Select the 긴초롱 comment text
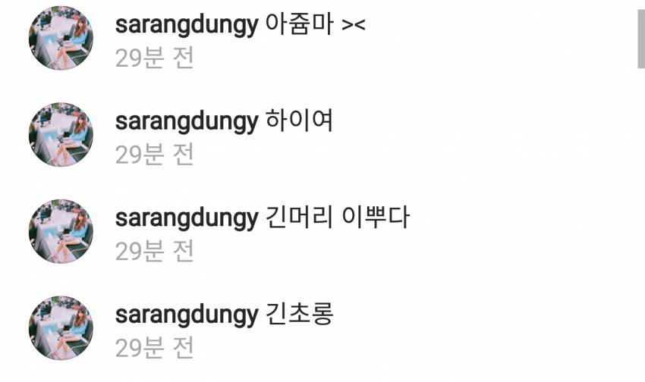 coord(299,314)
